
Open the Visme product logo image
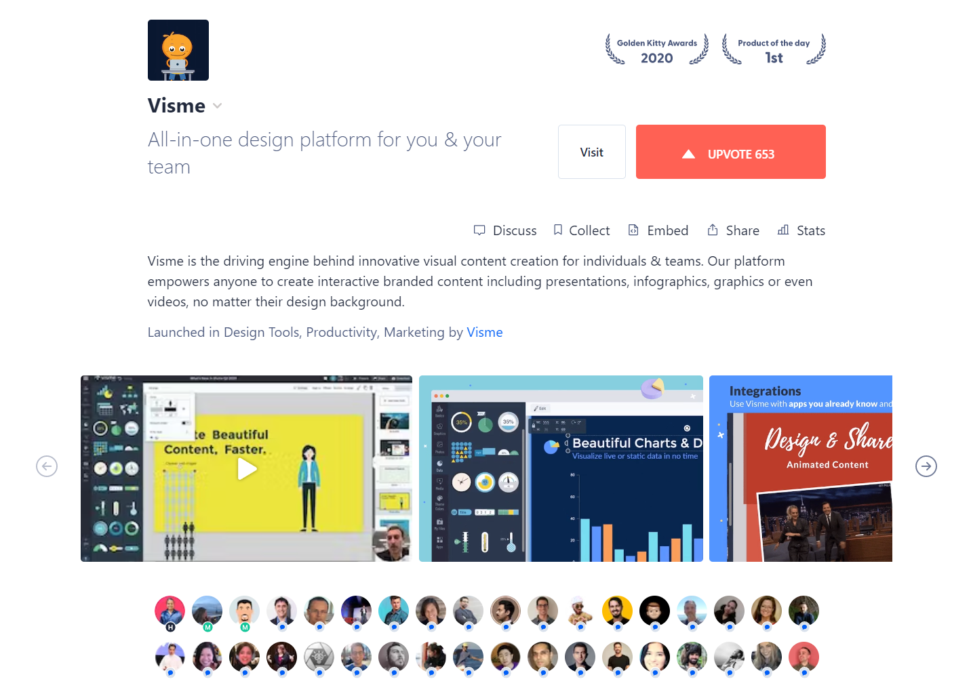pos(178,50)
